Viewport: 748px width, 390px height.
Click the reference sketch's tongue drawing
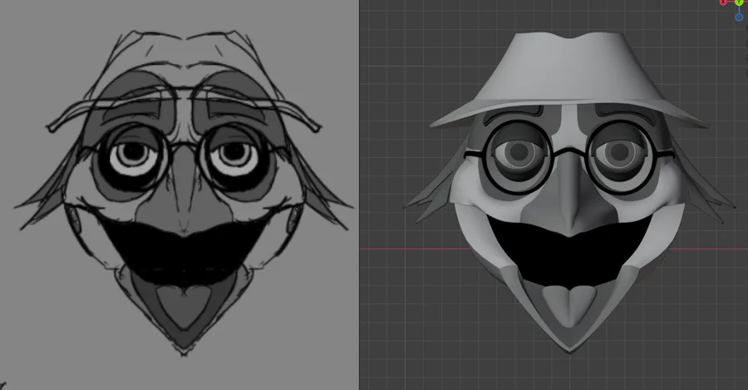click(x=184, y=305)
